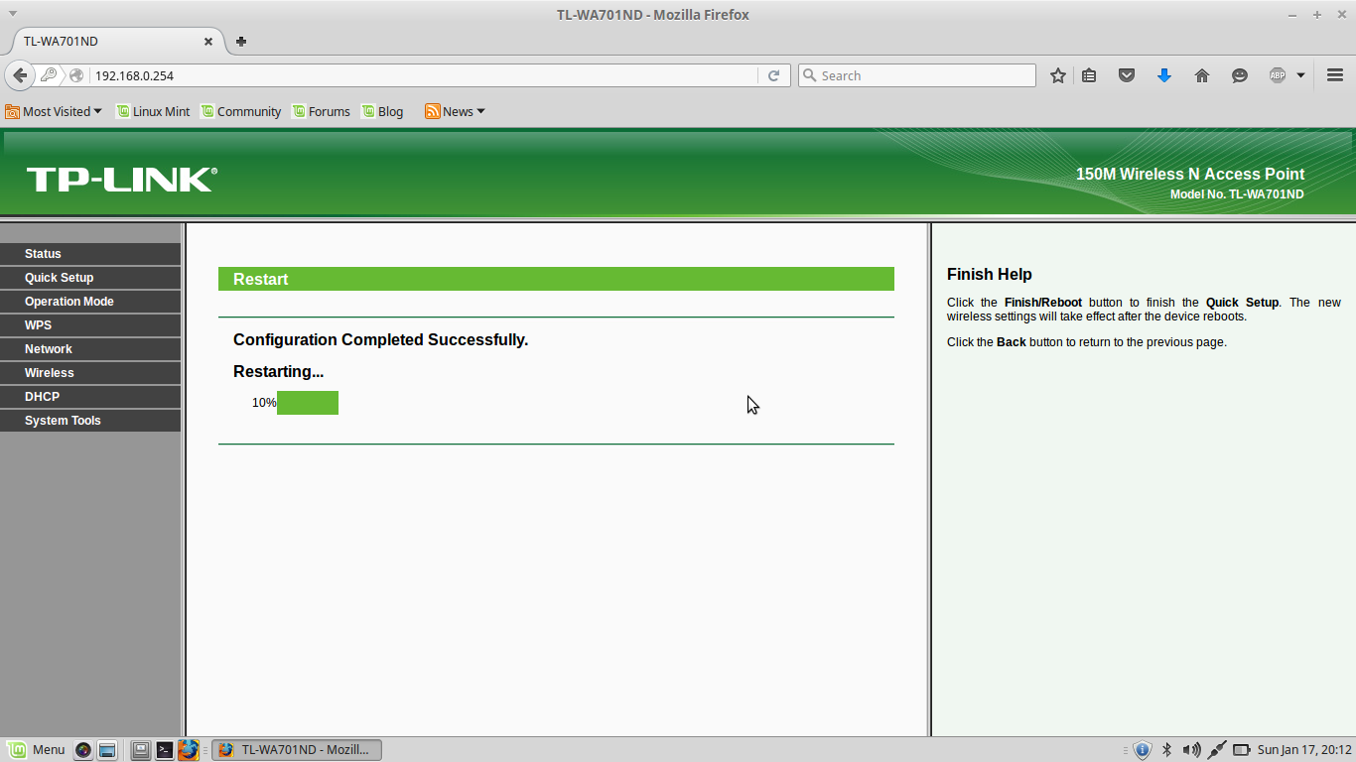Screen dimensions: 1356x762
Task: Open the System Tools page
Action: pyautogui.click(x=63, y=420)
